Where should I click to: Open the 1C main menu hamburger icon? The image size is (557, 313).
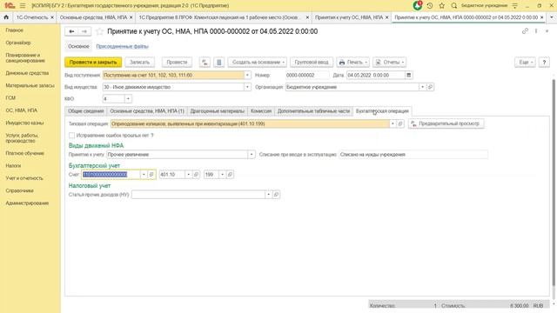tap(23, 6)
